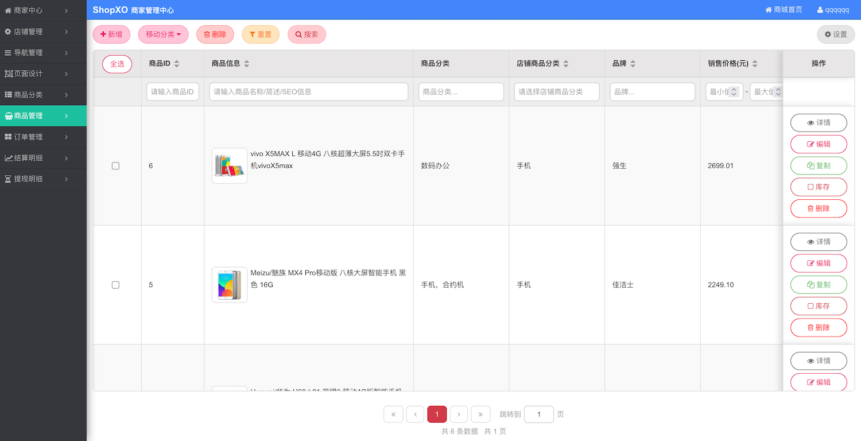Click the 删除 button in the toolbar
The width and height of the screenshot is (861, 441).
[215, 34]
